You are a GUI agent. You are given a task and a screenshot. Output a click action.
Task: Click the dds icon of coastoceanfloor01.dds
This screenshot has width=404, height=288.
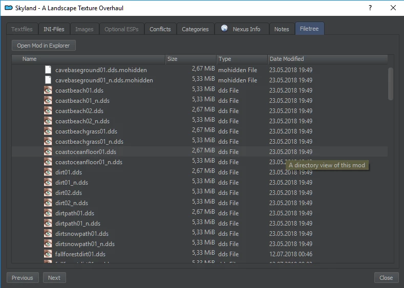tap(48, 151)
